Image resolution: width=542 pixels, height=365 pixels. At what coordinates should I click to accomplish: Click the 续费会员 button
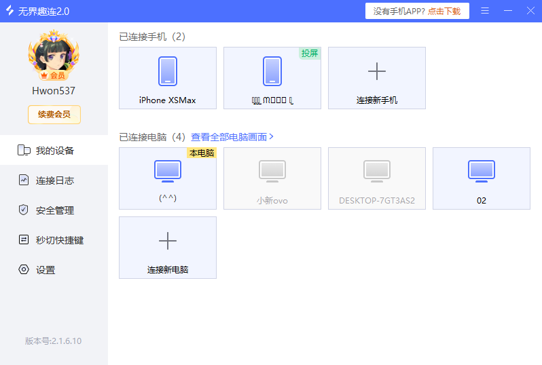tap(54, 115)
